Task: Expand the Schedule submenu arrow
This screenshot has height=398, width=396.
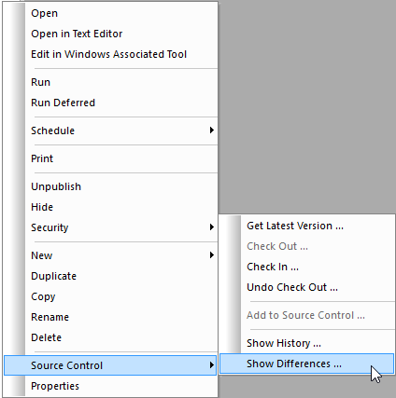Action: (212, 130)
